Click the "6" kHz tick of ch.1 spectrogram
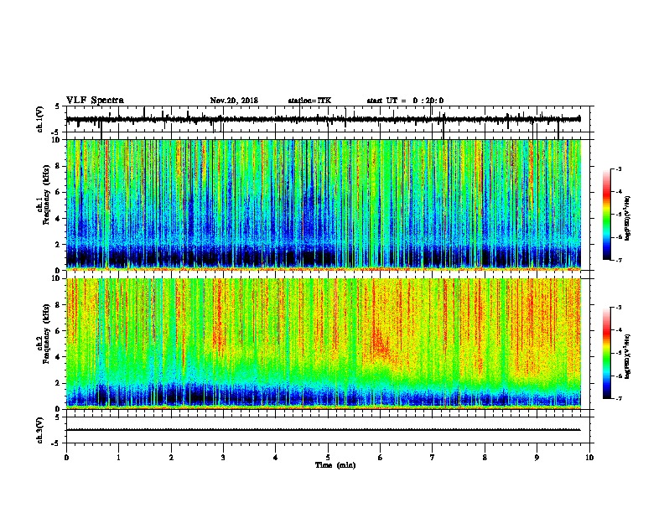The height and width of the screenshot is (513, 664). click(x=59, y=192)
